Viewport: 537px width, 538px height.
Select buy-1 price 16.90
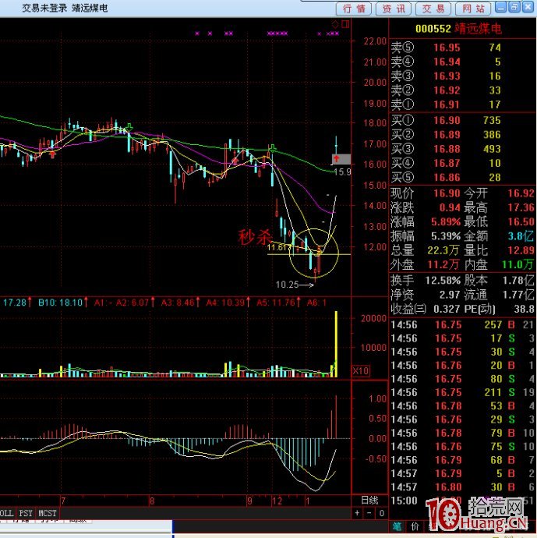click(x=447, y=120)
